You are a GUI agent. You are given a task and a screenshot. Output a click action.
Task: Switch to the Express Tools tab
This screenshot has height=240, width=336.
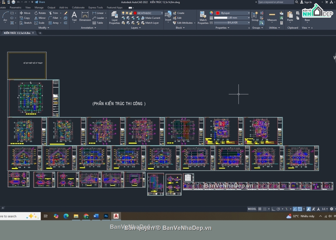coord(95,7)
